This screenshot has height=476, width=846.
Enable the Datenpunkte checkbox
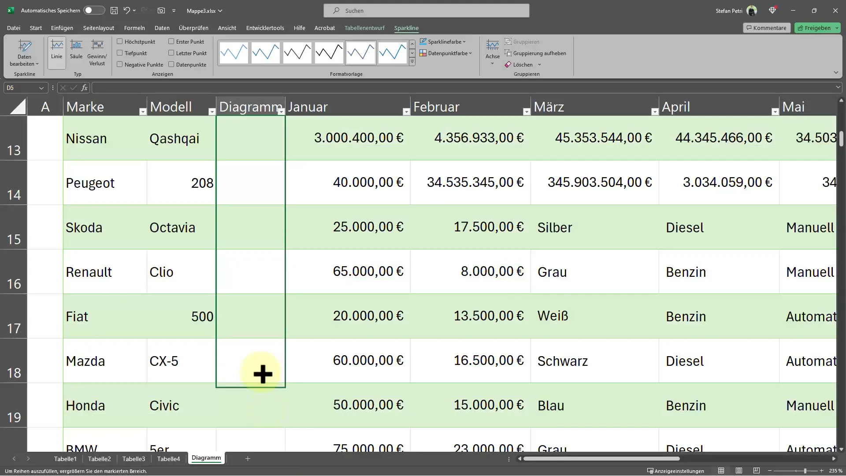pyautogui.click(x=171, y=64)
